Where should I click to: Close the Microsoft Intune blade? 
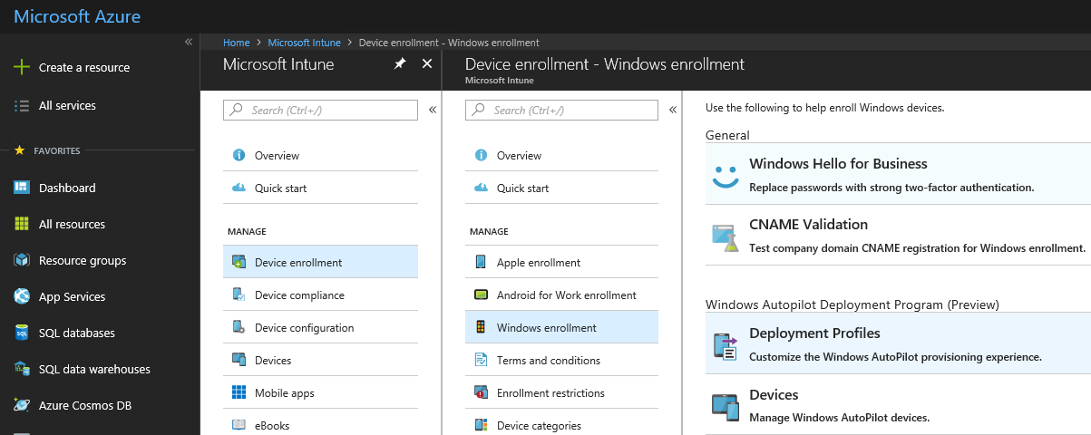(x=427, y=63)
